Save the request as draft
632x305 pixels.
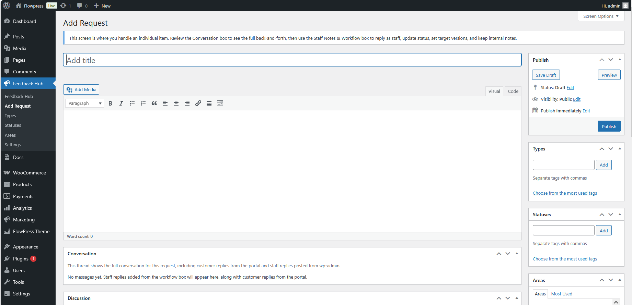(546, 75)
